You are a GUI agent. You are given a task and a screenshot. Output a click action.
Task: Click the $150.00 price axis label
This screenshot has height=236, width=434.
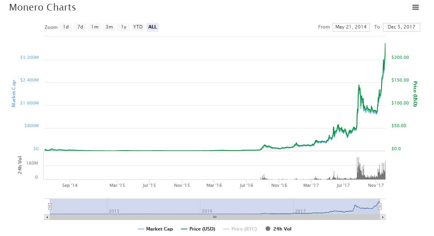400,80
